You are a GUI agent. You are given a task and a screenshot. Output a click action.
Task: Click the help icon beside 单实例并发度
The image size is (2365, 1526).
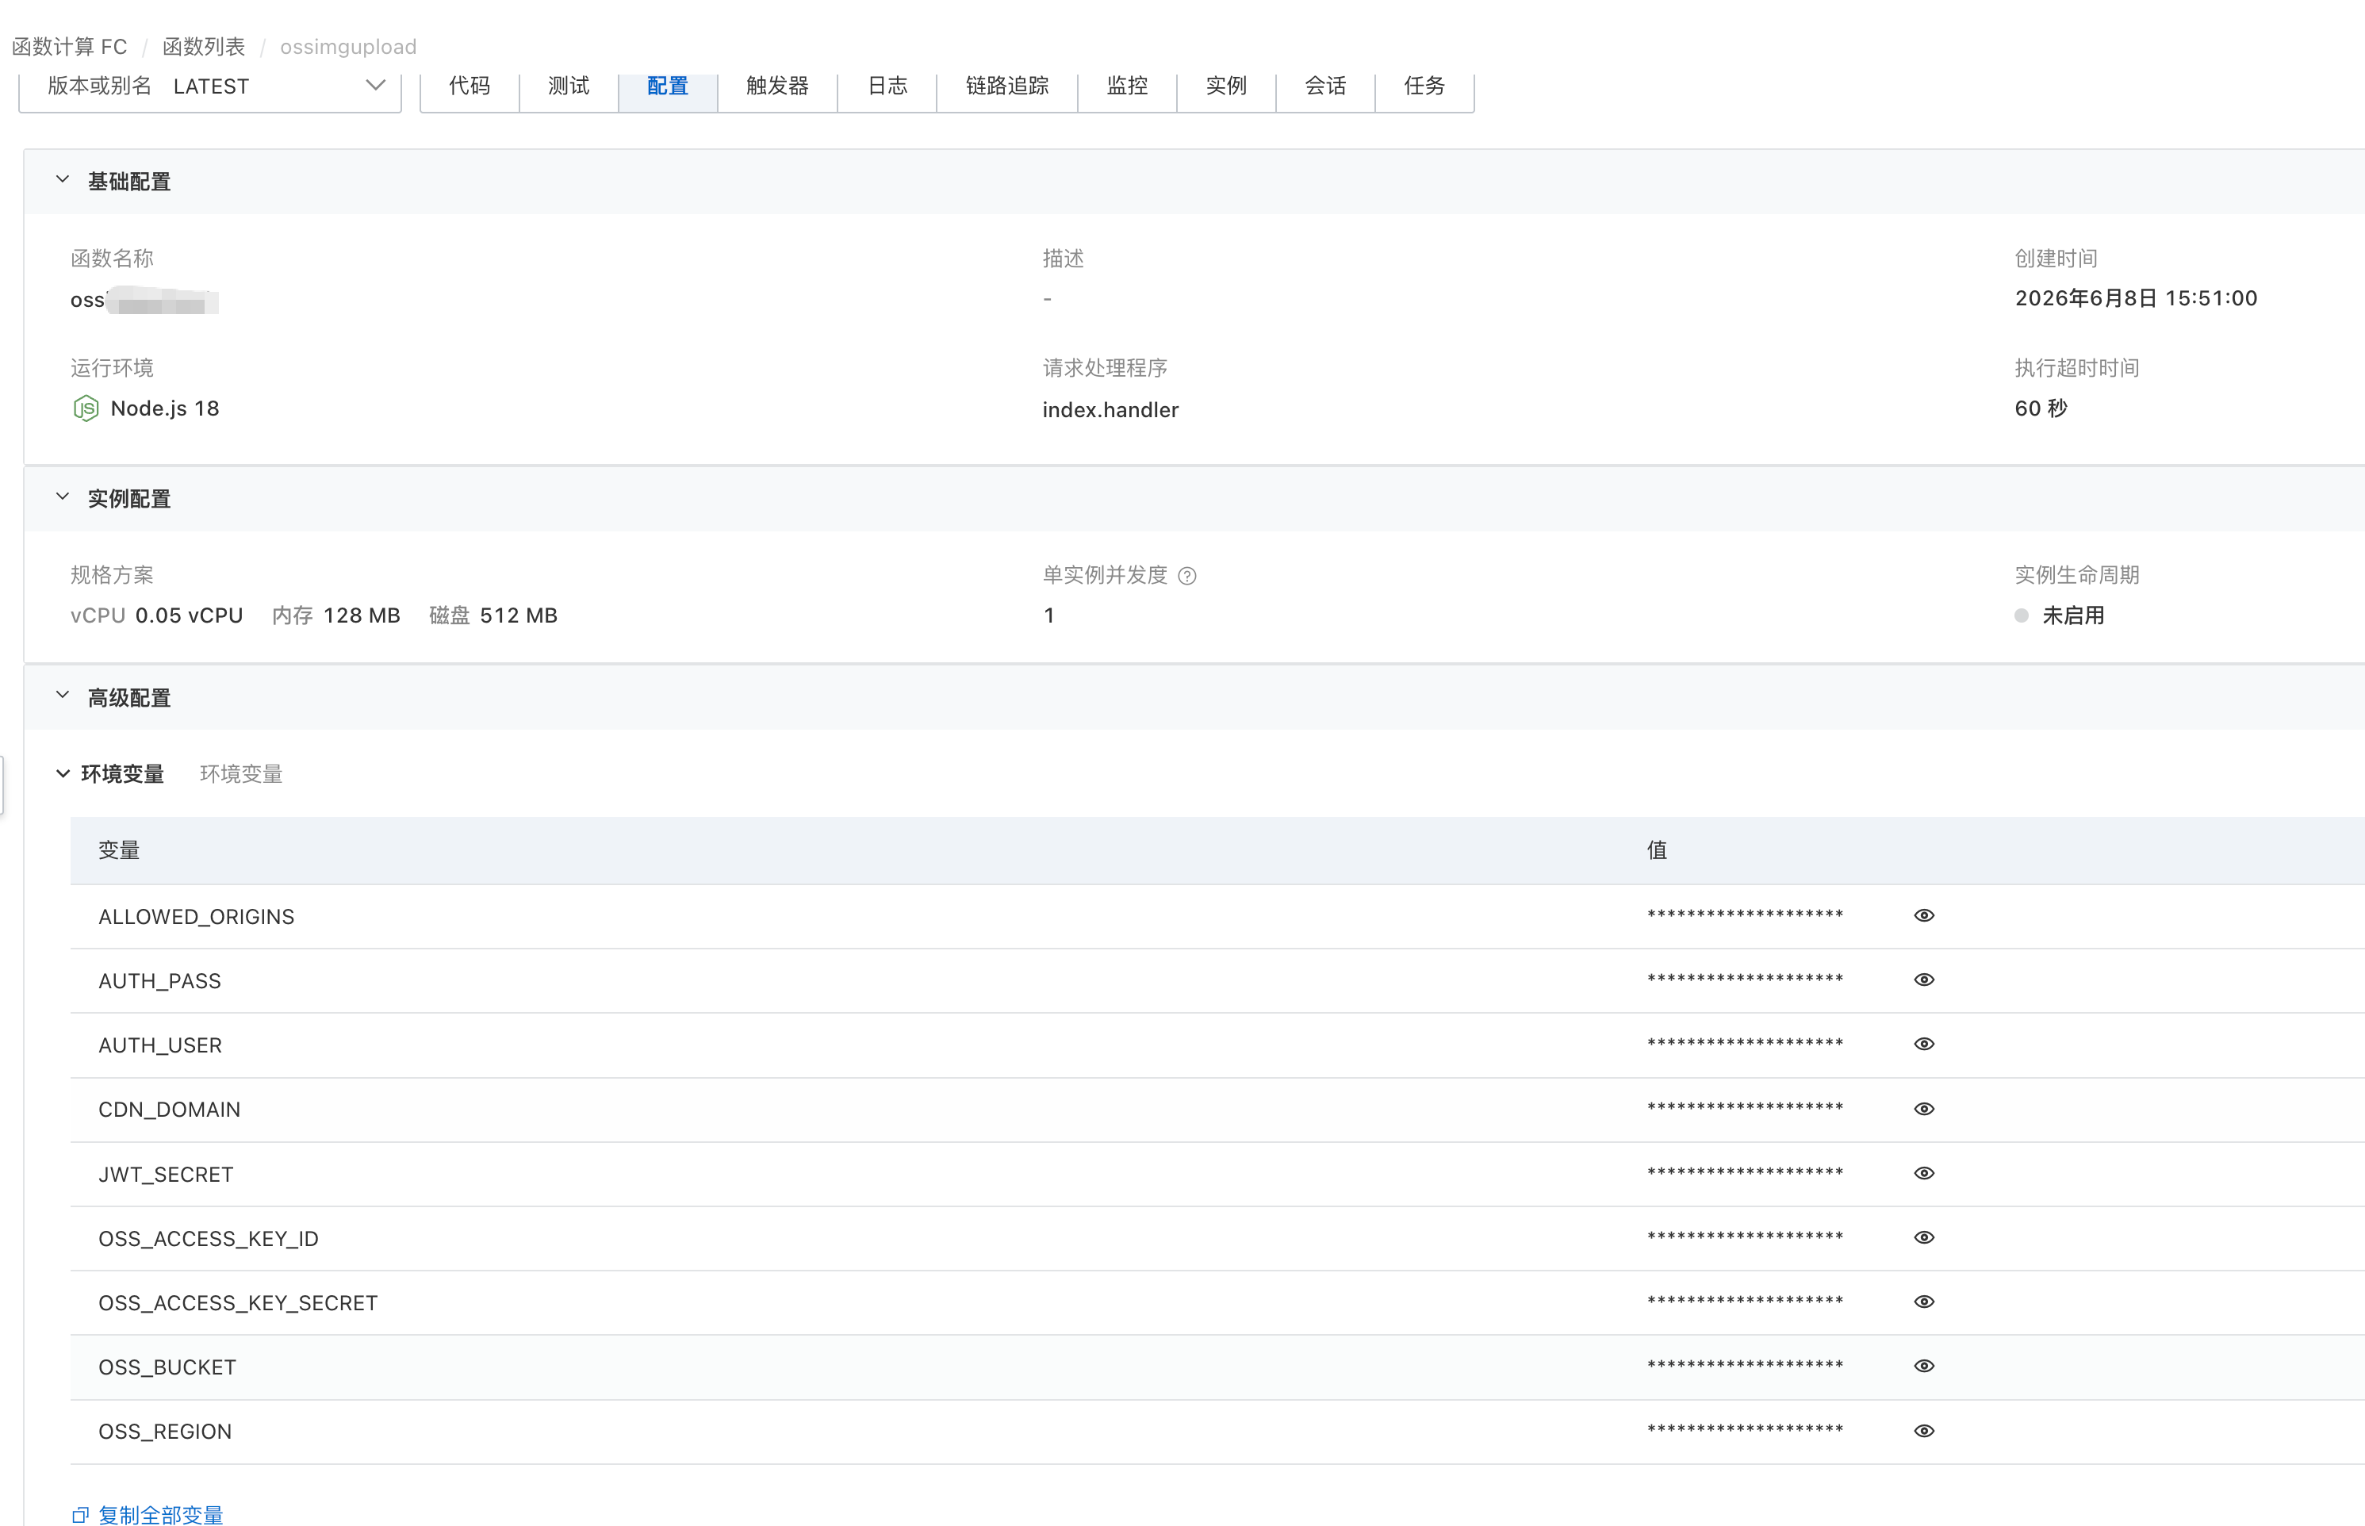(x=1187, y=576)
